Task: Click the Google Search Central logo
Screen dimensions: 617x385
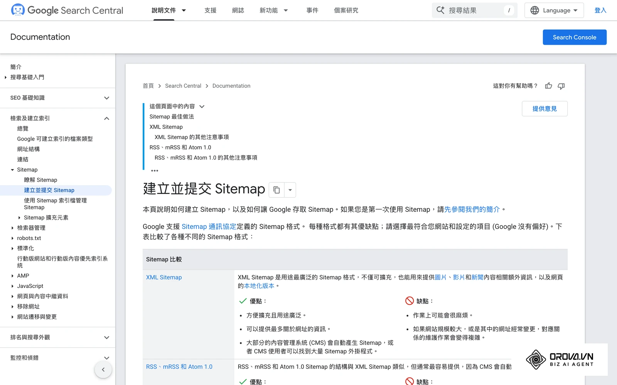Action: tap(67, 10)
